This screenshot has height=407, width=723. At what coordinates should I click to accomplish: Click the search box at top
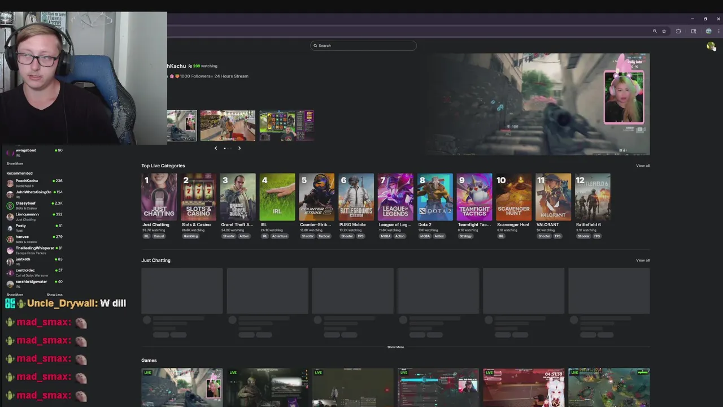coord(363,46)
